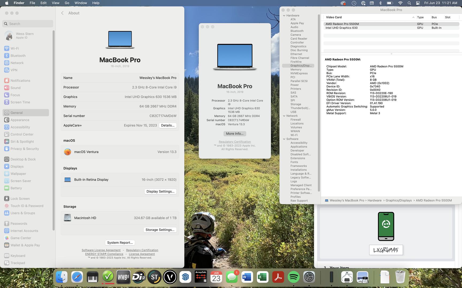Collapse the Network section in System Information
Viewport: 462px width, 288px height.
pos(284,116)
